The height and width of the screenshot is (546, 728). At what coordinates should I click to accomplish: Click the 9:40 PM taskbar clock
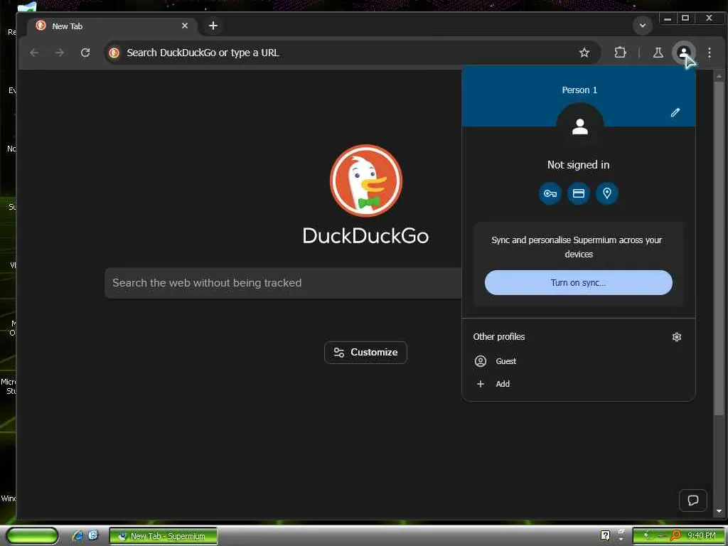click(x=702, y=536)
